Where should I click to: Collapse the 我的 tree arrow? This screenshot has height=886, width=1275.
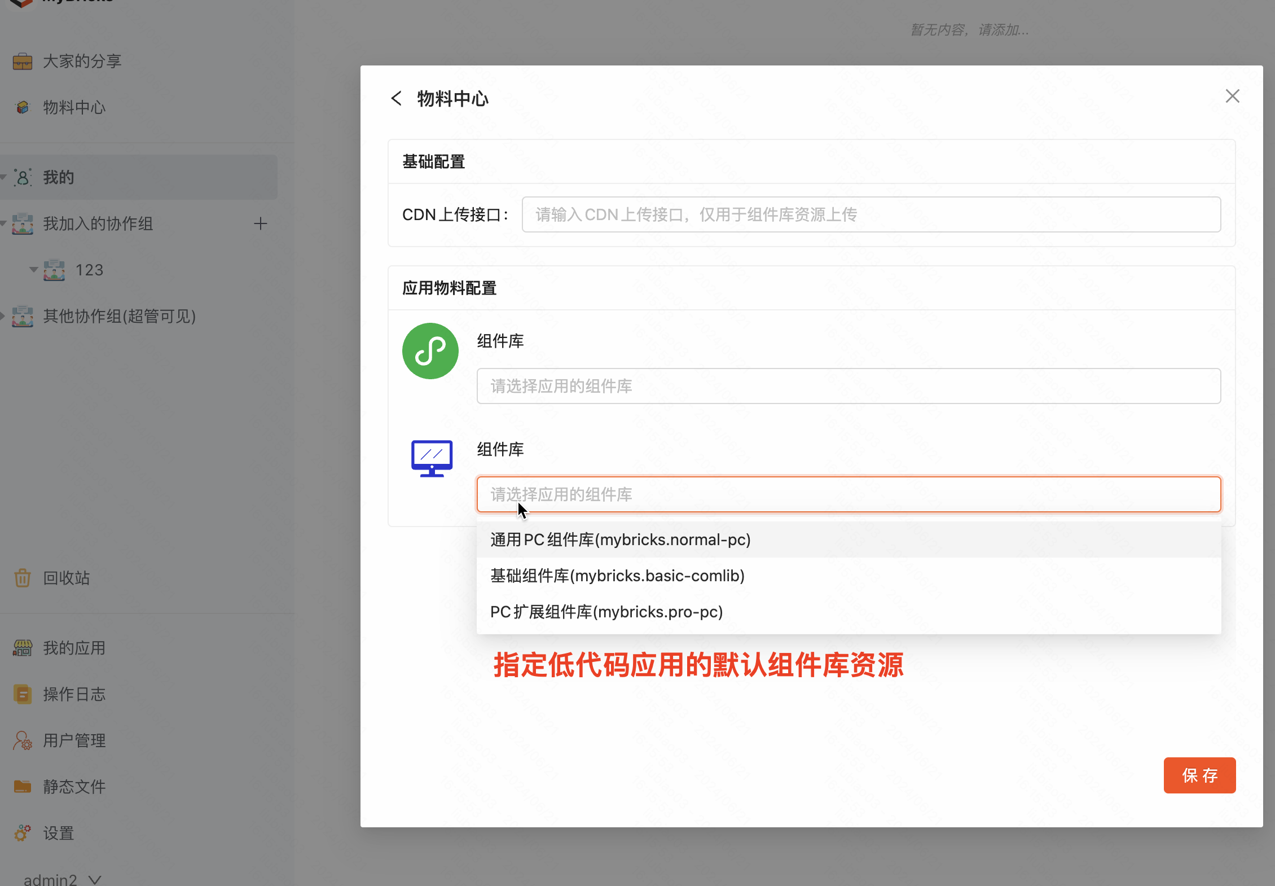[x=3, y=177]
